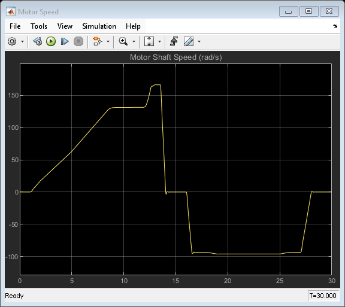Toggle the Cursor Measurements ruler icon
This screenshot has height=307, width=345.
(189, 41)
